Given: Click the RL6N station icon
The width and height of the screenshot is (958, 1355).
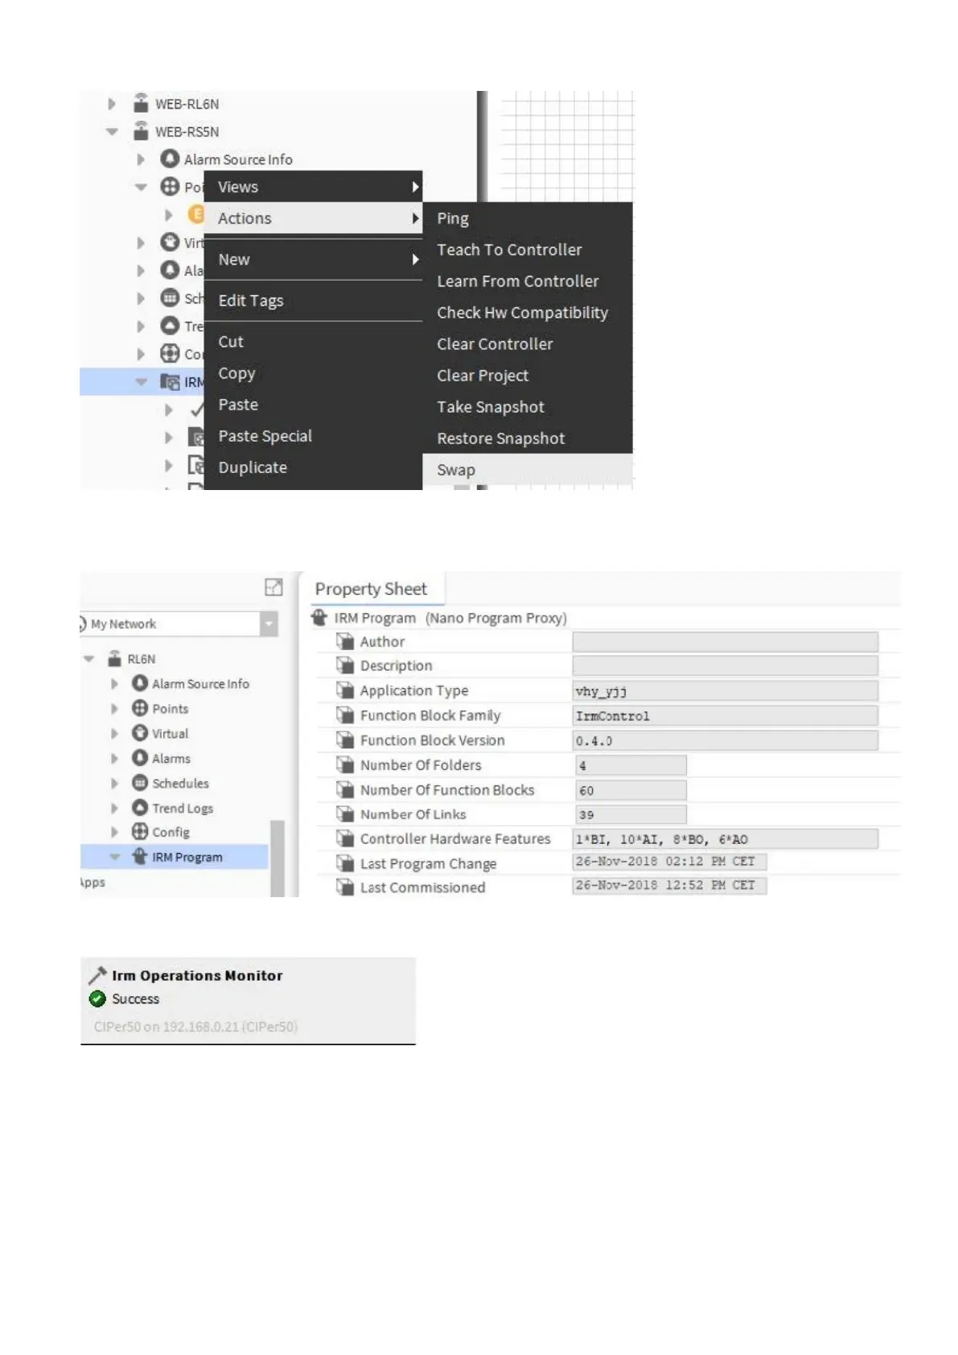Looking at the screenshot, I should click(115, 658).
